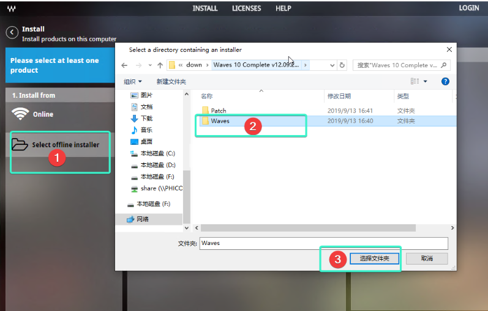The height and width of the screenshot is (311, 488).
Task: Close the directory selection dialog
Action: point(449,49)
